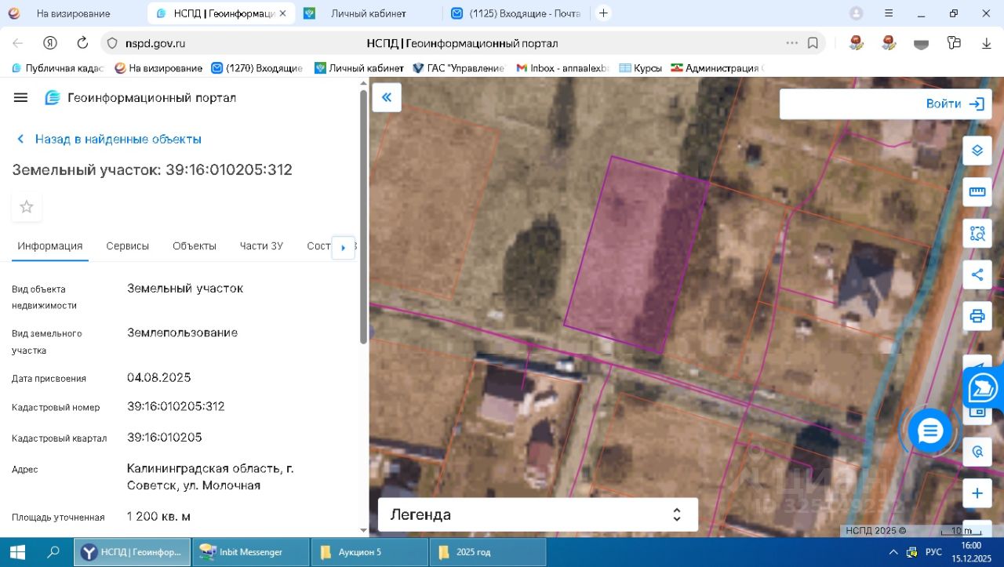
Task: Switch to the Части ЗУ tab
Action: (261, 246)
